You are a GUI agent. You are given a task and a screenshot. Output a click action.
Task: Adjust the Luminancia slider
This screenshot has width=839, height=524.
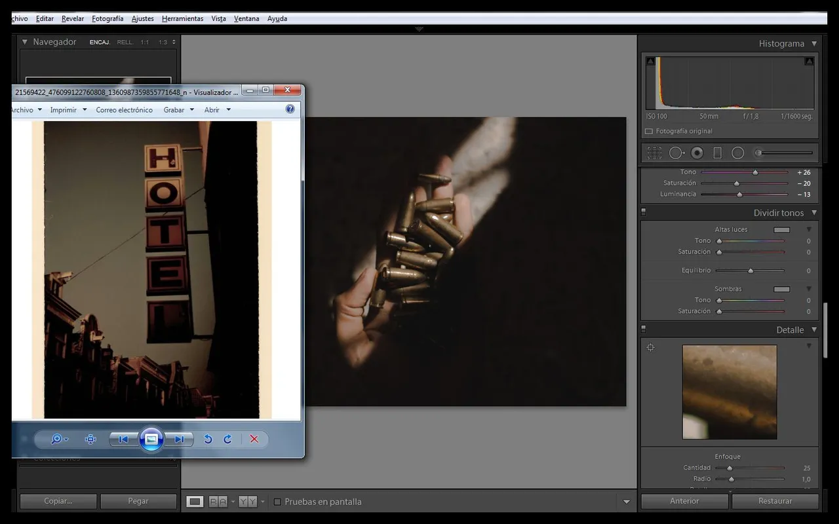tap(739, 195)
